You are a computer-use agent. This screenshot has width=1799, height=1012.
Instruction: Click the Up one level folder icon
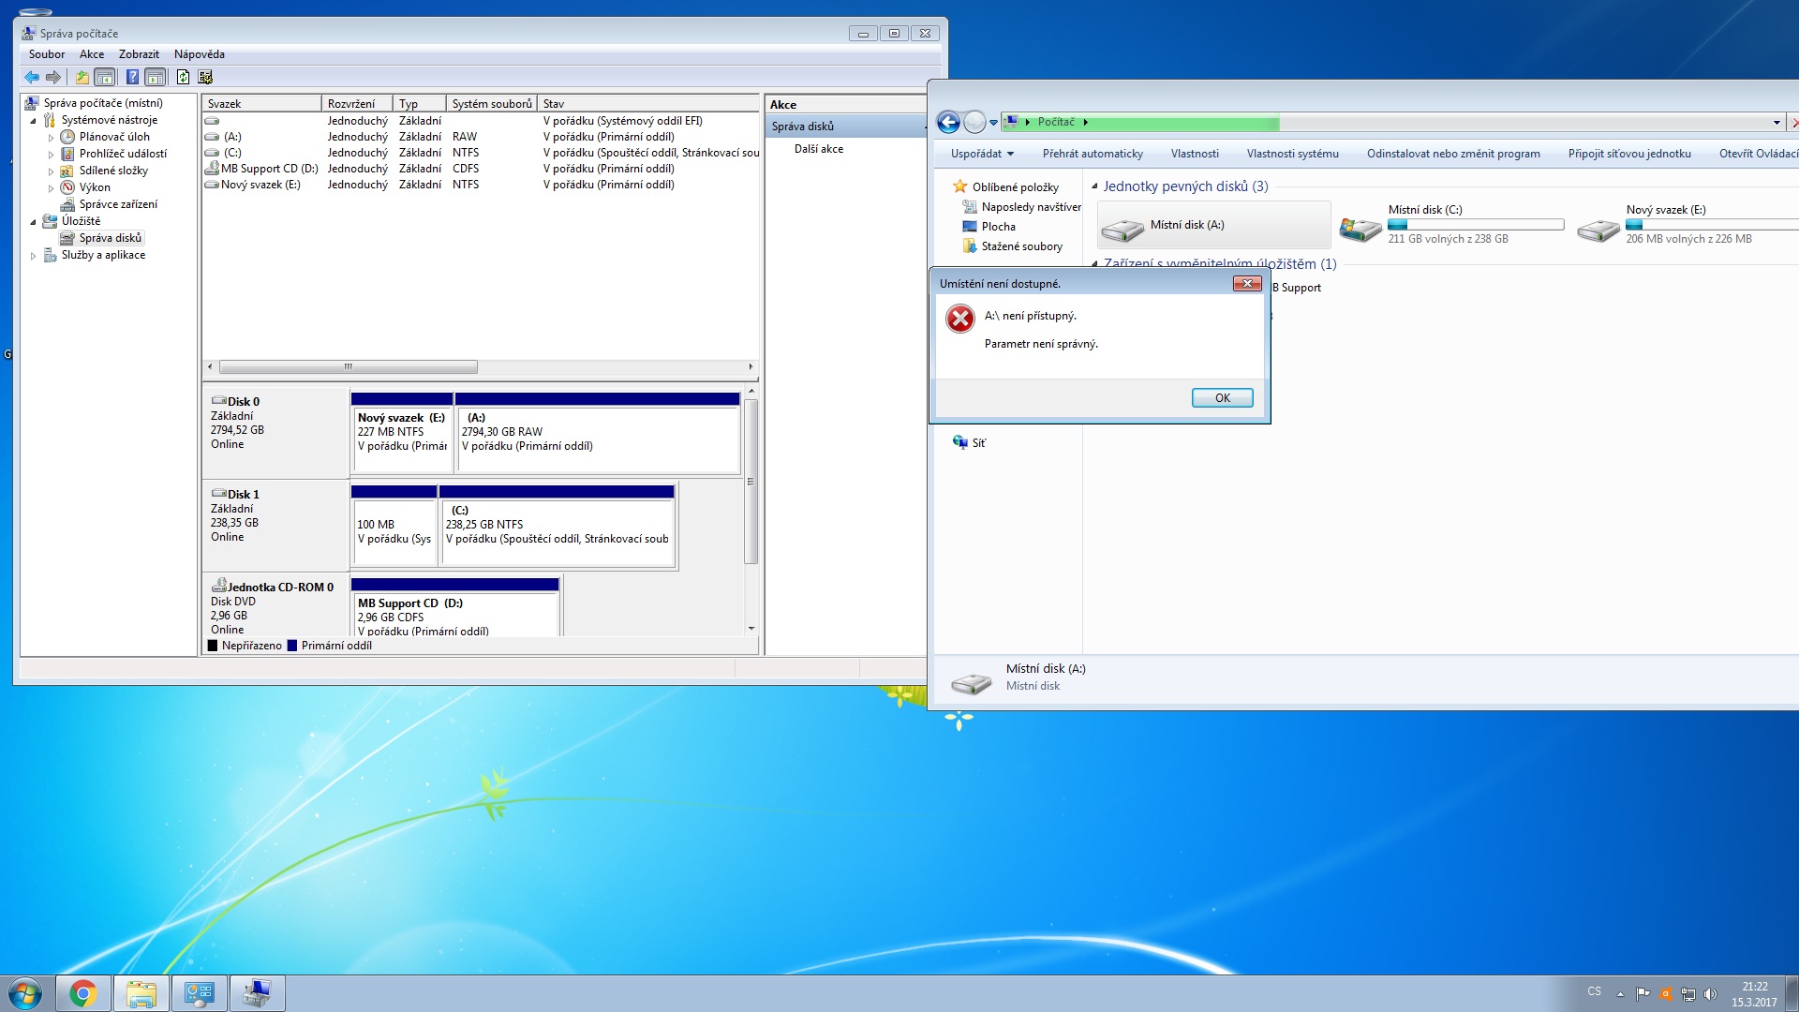point(82,77)
